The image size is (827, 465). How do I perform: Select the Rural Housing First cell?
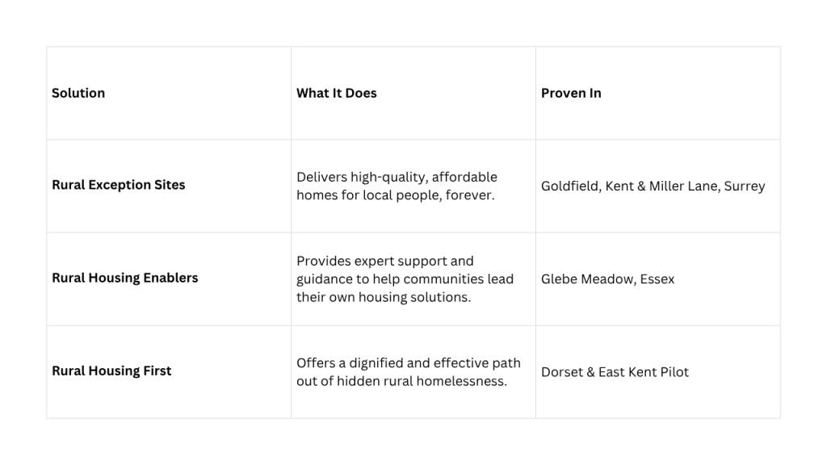pyautogui.click(x=111, y=371)
